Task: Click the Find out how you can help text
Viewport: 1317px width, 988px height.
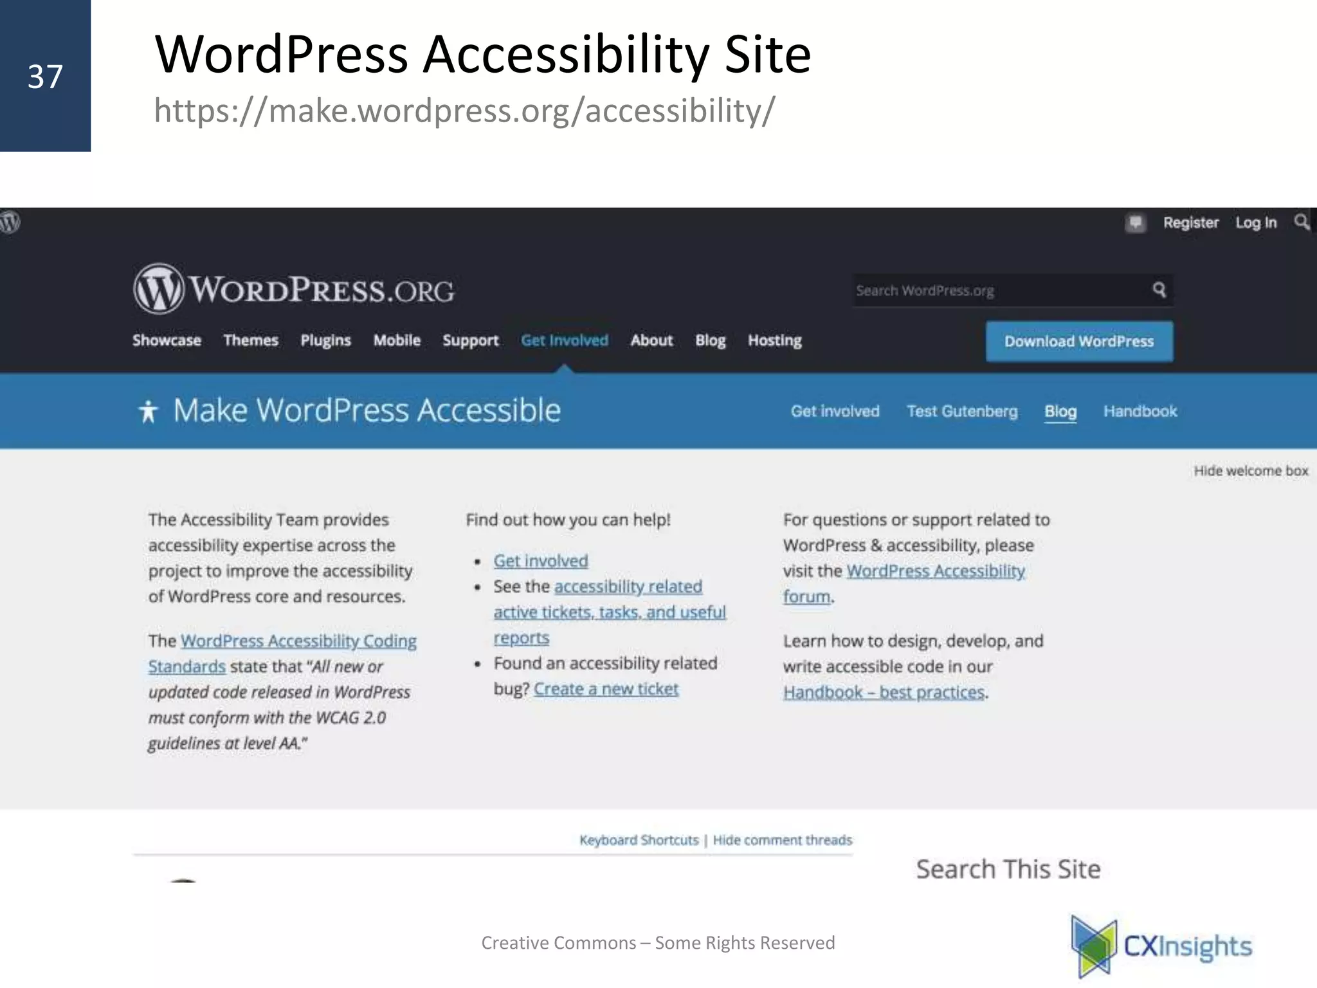Action: point(568,520)
